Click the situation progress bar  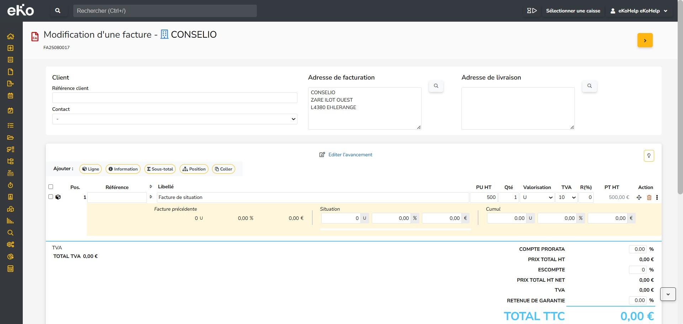(x=395, y=229)
